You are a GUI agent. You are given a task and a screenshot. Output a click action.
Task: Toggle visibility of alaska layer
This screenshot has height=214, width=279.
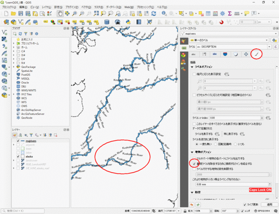click(18, 157)
